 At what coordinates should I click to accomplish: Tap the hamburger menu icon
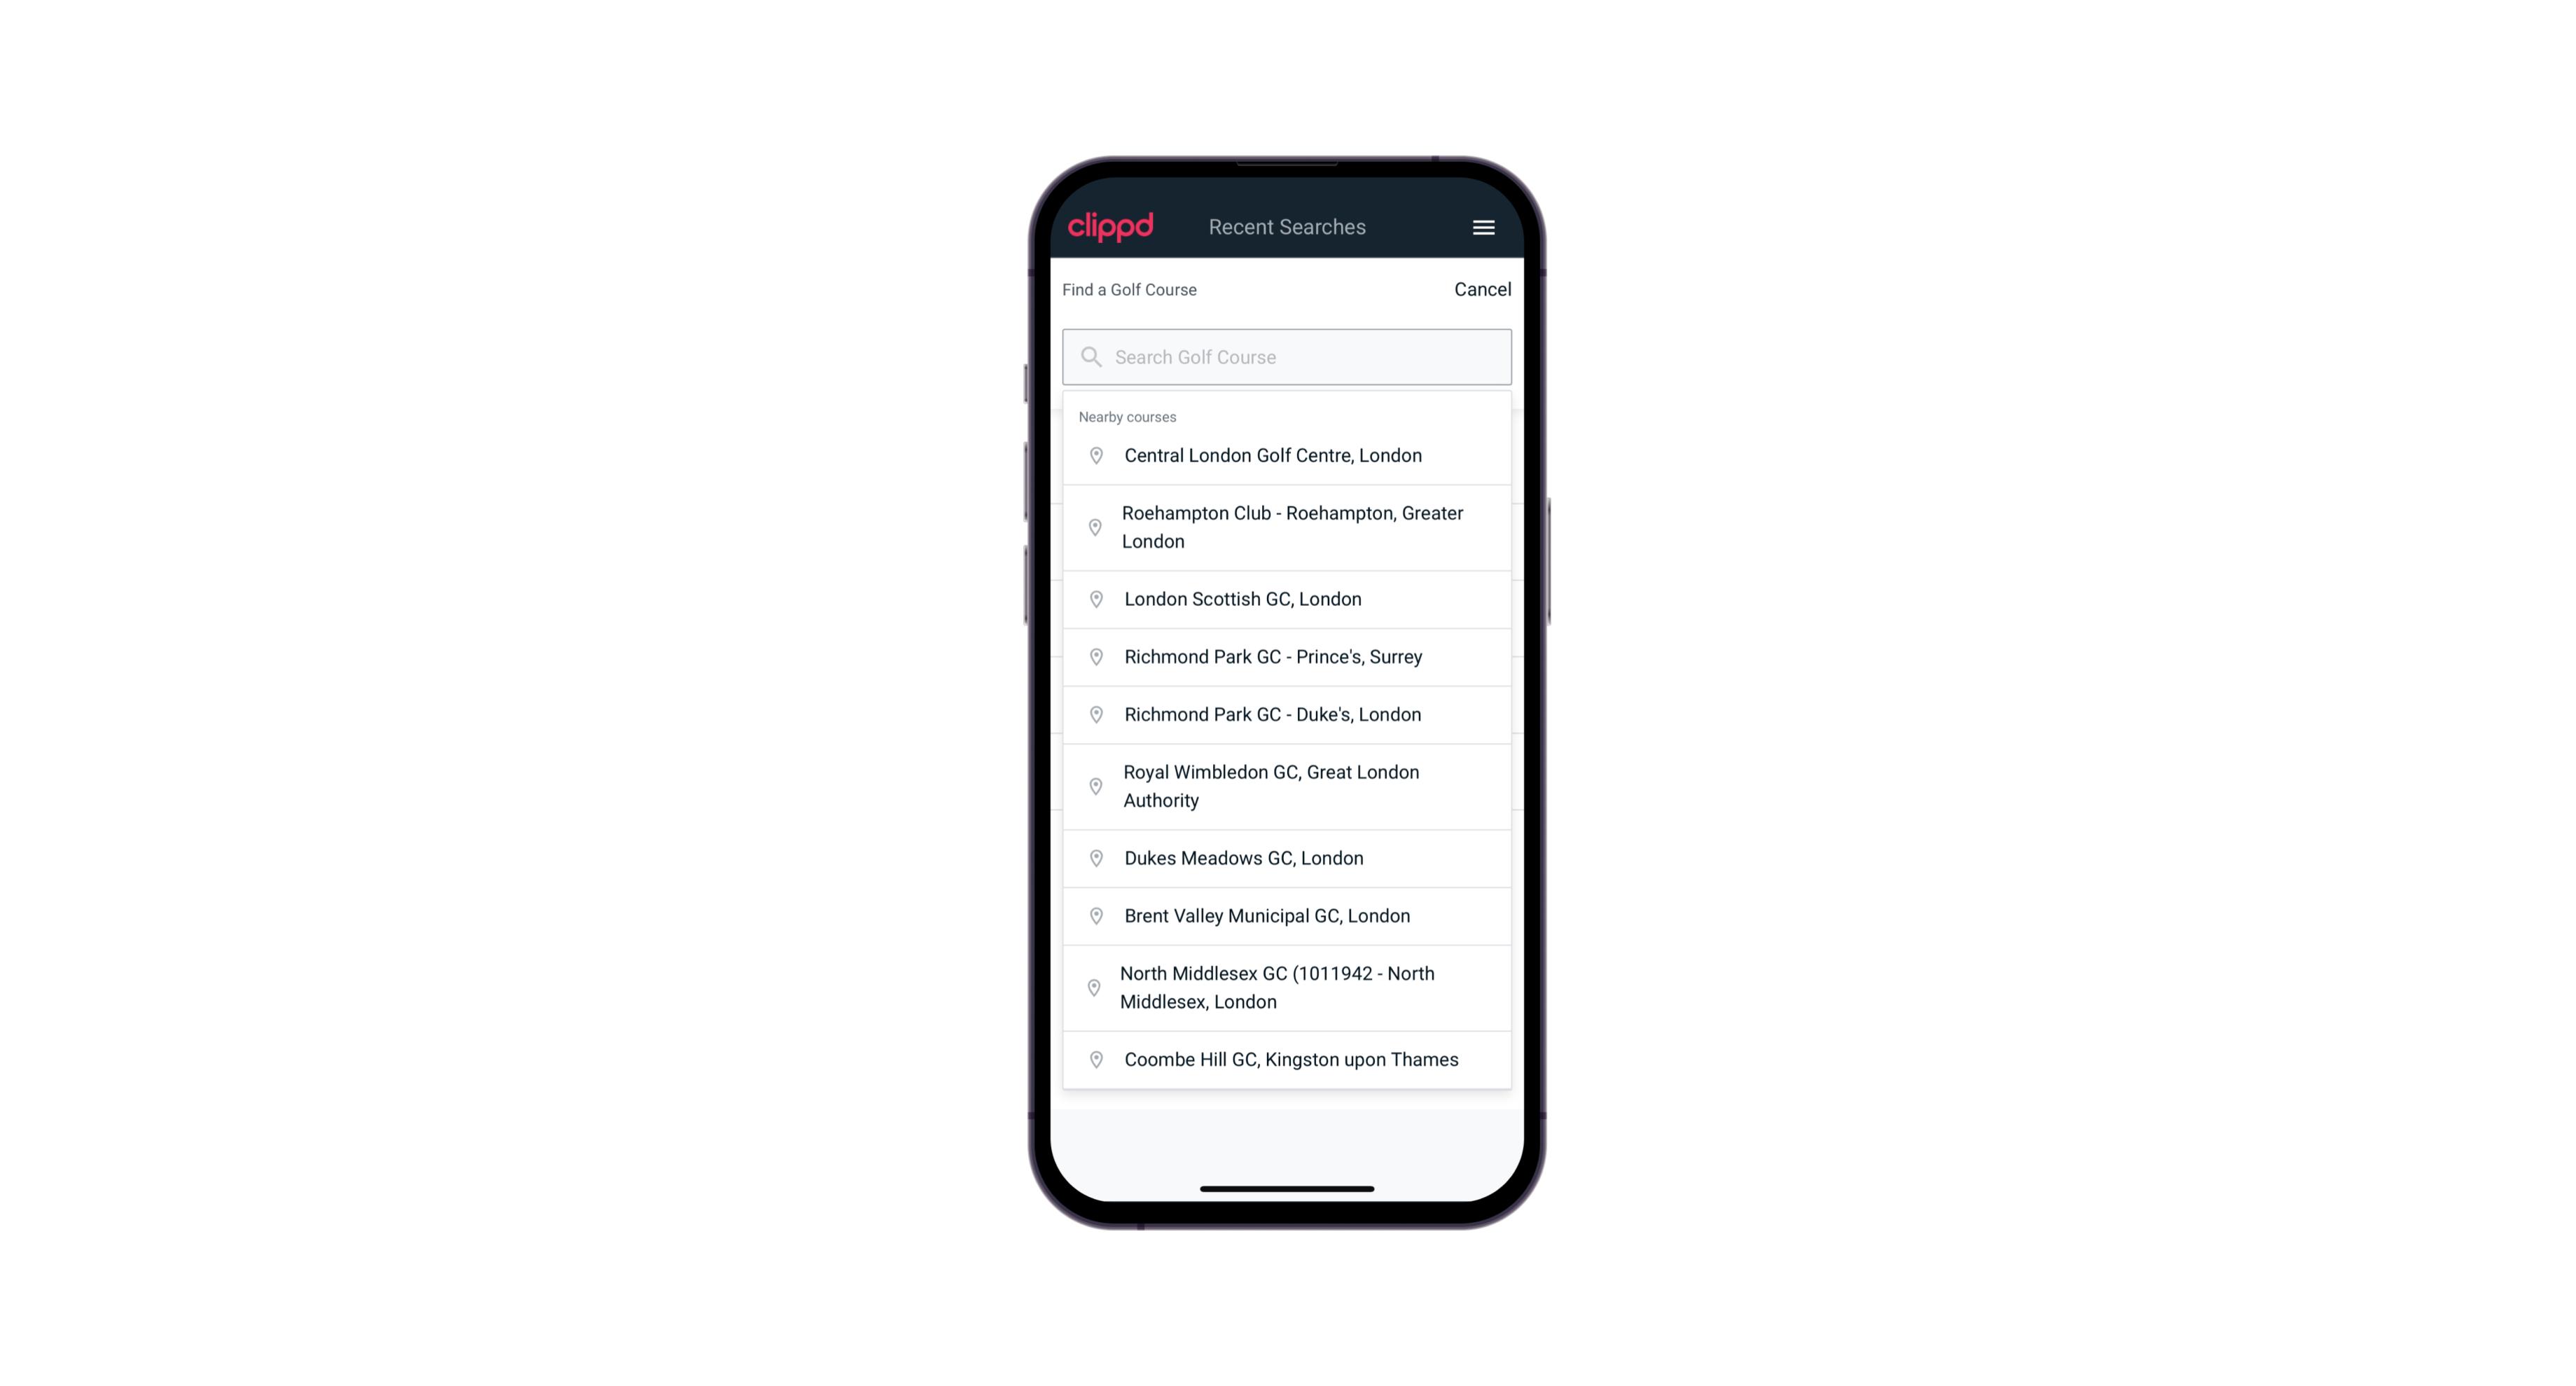click(x=1483, y=227)
